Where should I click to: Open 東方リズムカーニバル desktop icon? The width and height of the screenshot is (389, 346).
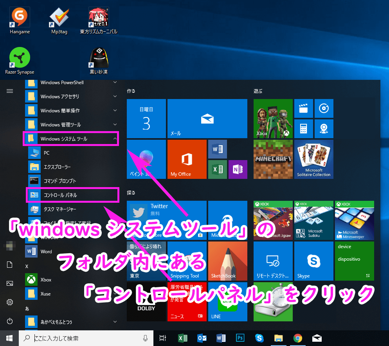point(99,21)
